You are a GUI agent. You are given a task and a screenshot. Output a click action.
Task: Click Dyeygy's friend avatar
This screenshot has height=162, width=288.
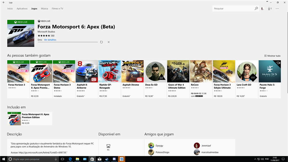151,145
